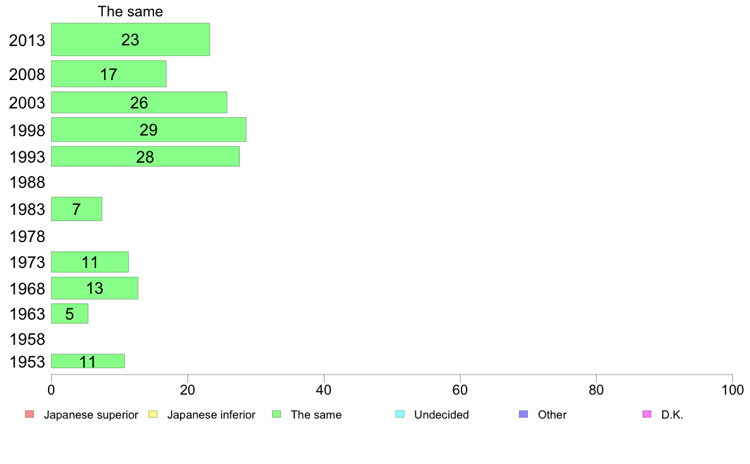
Task: Click the magenta D.K. legend swatch
Action: 647,414
